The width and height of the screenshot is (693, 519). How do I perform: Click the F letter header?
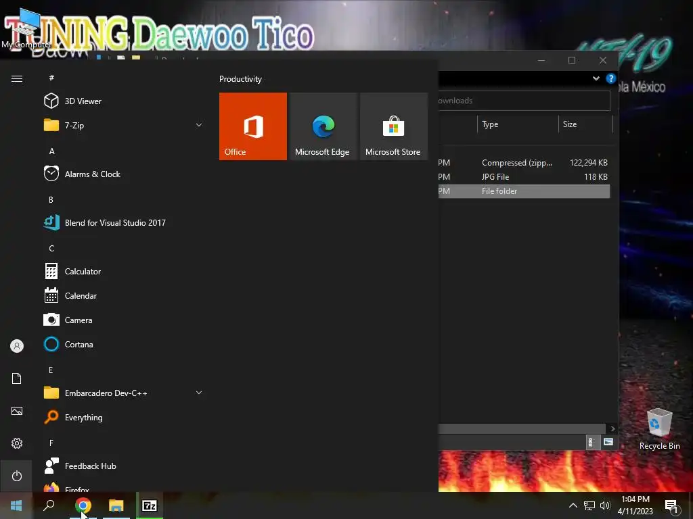coord(51,443)
